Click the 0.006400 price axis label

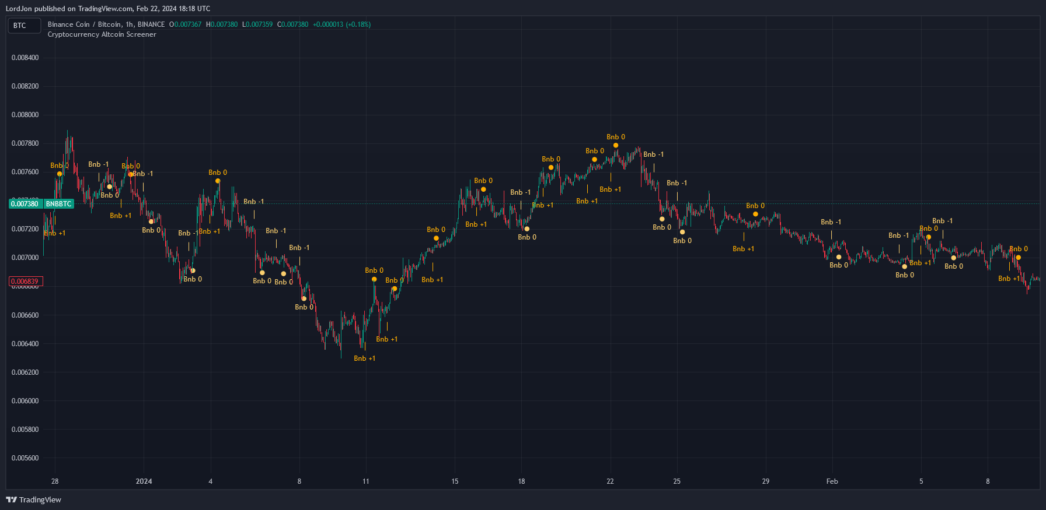pyautogui.click(x=25, y=344)
